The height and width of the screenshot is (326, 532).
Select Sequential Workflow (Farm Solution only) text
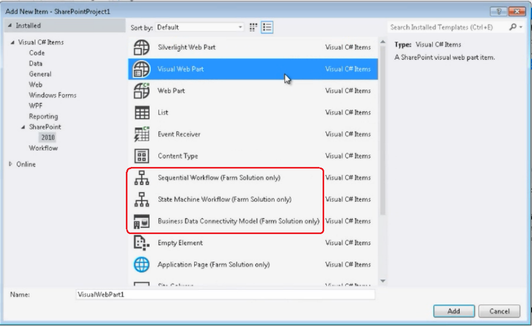(x=219, y=178)
